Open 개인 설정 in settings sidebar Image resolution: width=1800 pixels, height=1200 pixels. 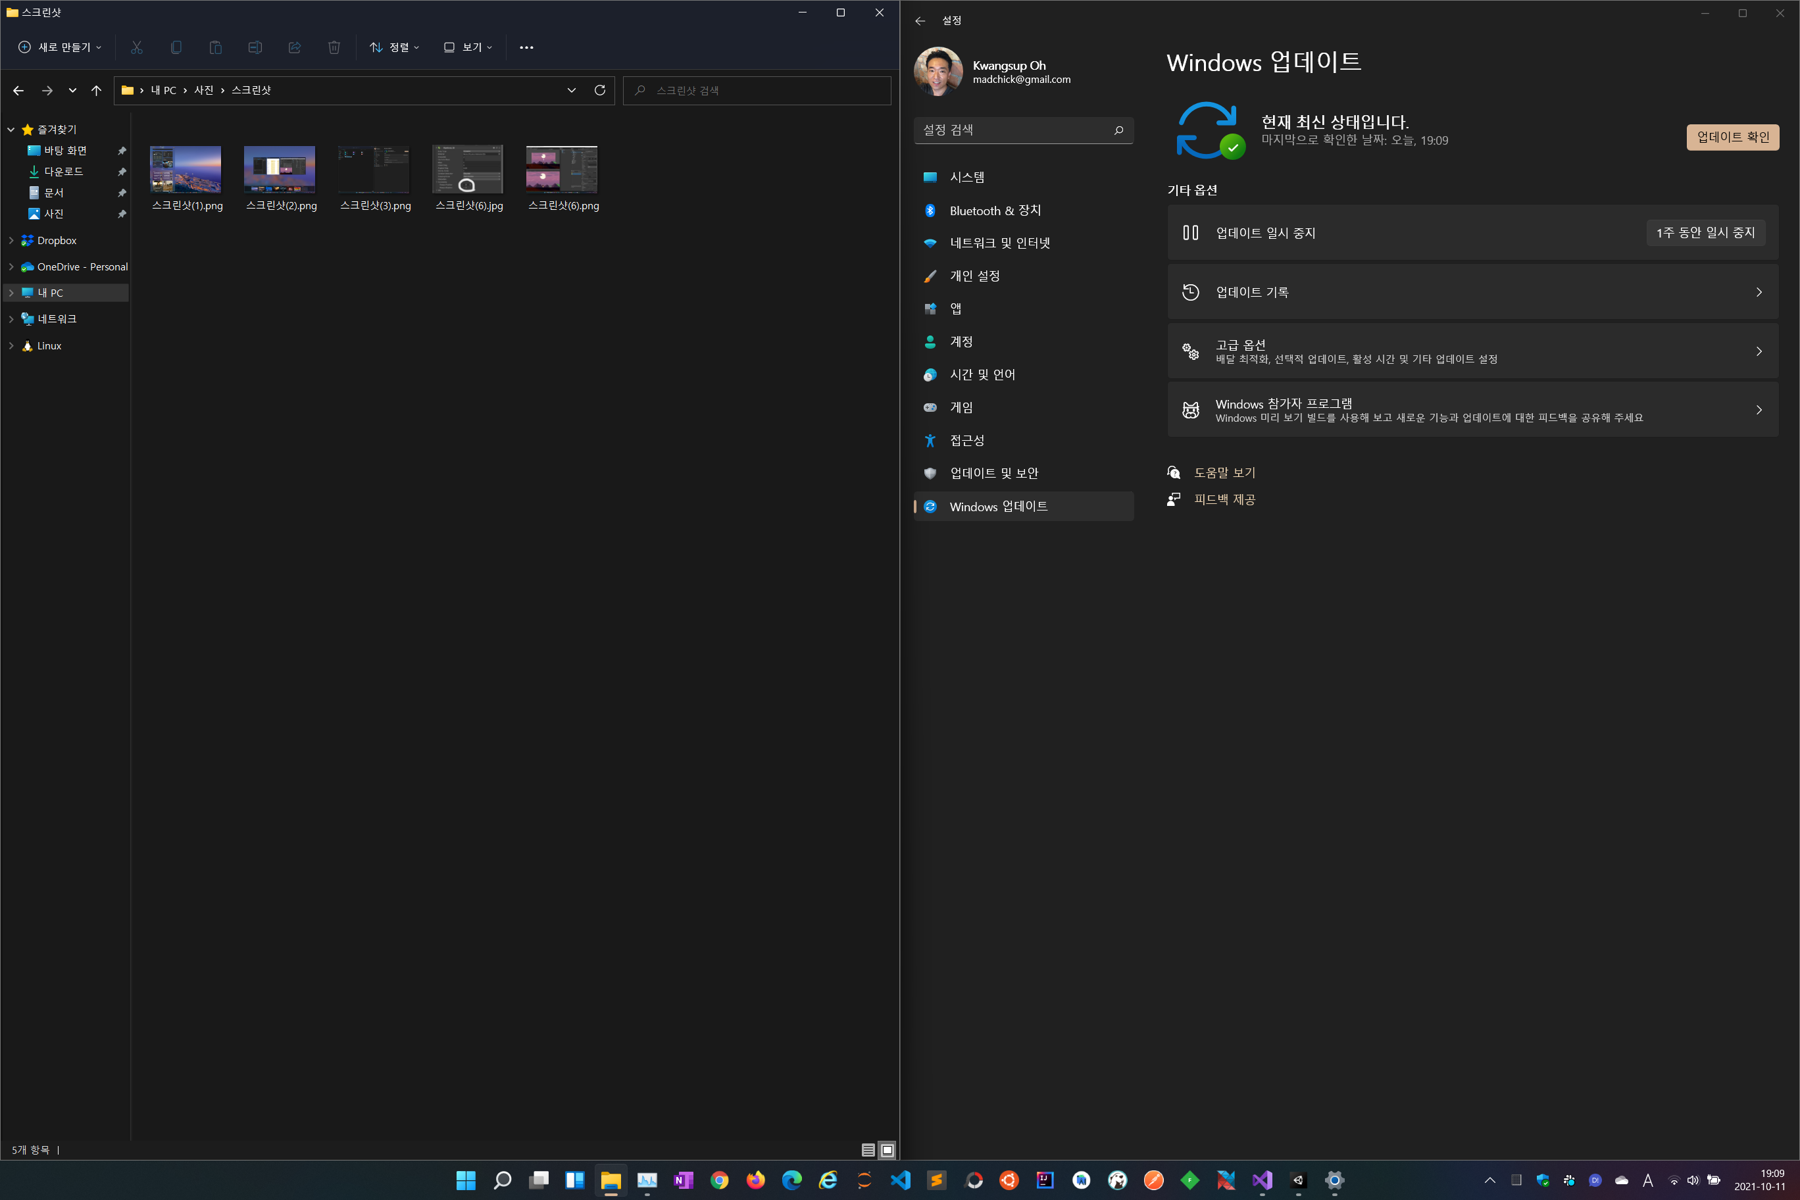tap(974, 276)
